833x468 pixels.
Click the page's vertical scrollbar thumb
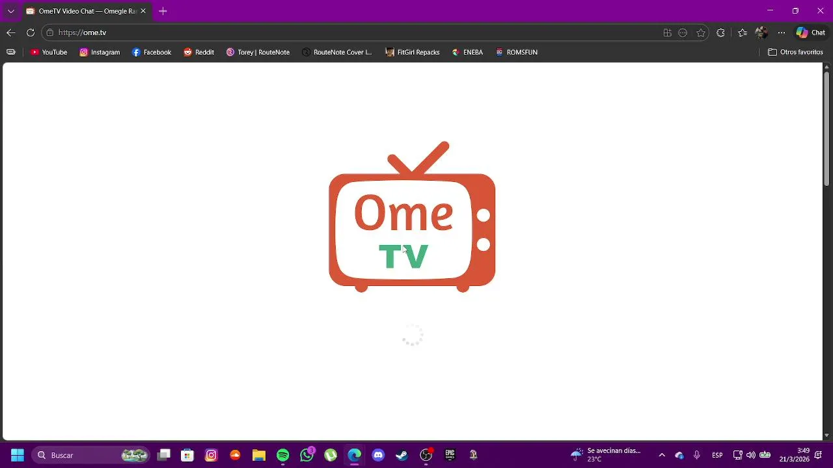tap(827, 127)
